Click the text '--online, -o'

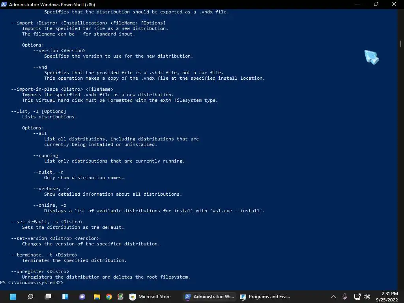[50, 205]
